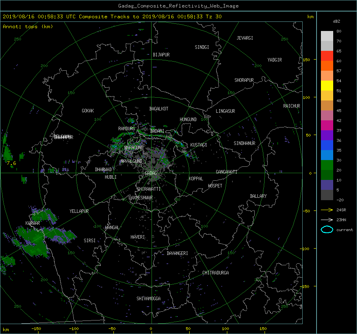This screenshot has width=357, height=334.
Task: Click the white 23MN arrow legend icon
Action: click(x=327, y=220)
